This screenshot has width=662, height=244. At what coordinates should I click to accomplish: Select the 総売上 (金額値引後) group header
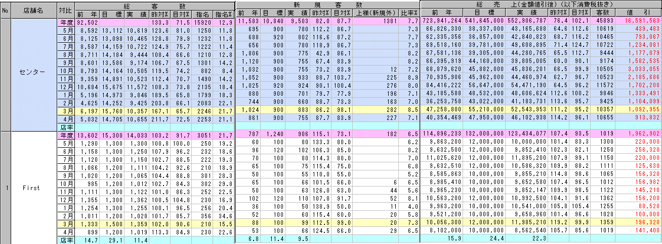coord(541,5)
